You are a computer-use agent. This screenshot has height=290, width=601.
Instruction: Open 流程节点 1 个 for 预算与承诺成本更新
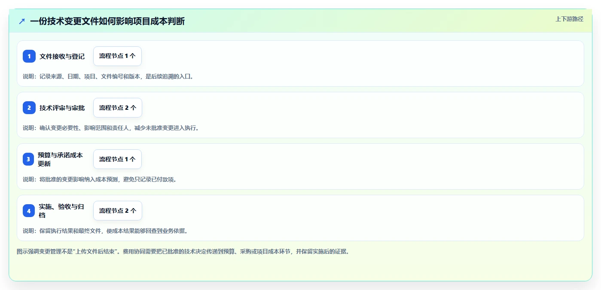coord(117,159)
